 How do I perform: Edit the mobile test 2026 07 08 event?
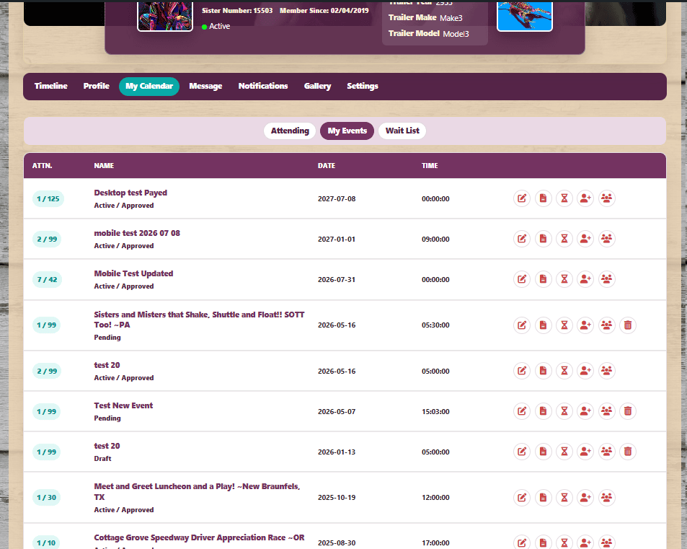522,239
